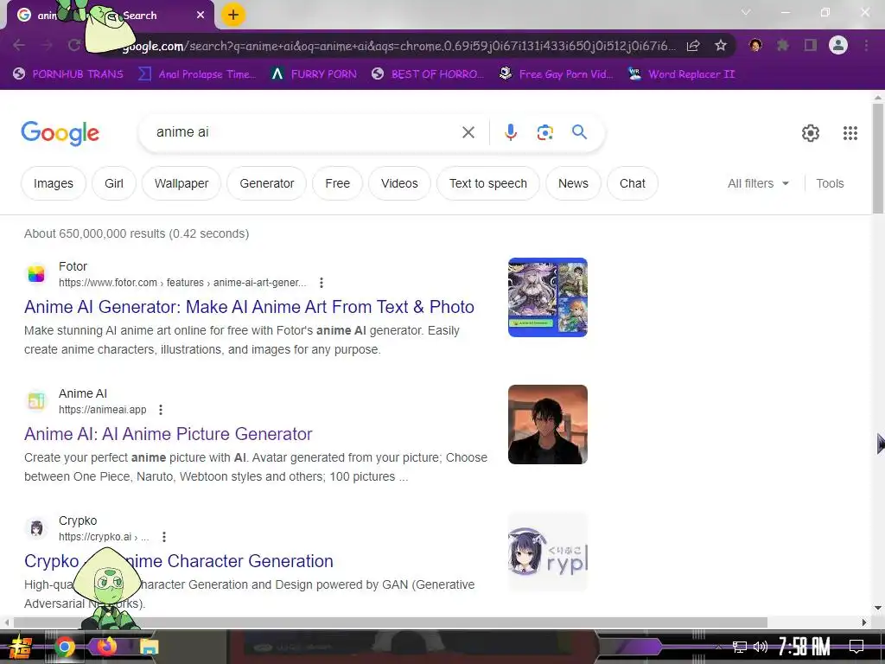
Task: Click the browser forward arrow
Action: click(47, 45)
